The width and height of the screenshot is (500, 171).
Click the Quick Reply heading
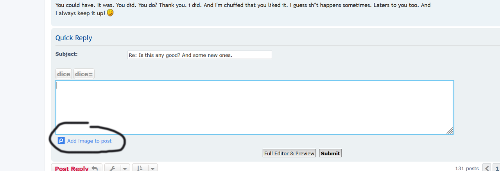coord(73,38)
